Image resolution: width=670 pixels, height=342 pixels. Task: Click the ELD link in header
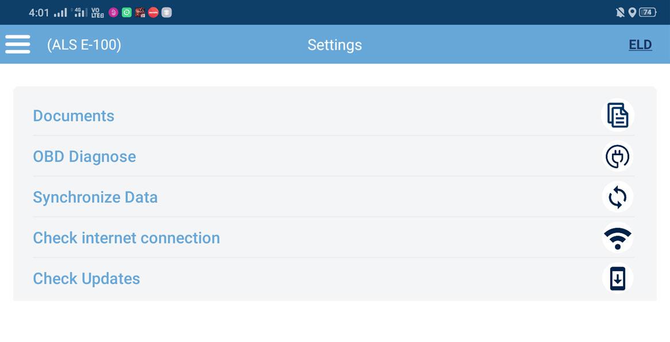click(640, 45)
